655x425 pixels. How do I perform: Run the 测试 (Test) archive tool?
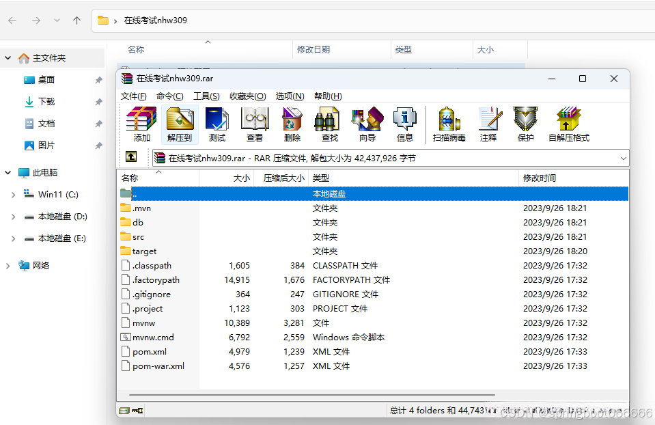217,124
